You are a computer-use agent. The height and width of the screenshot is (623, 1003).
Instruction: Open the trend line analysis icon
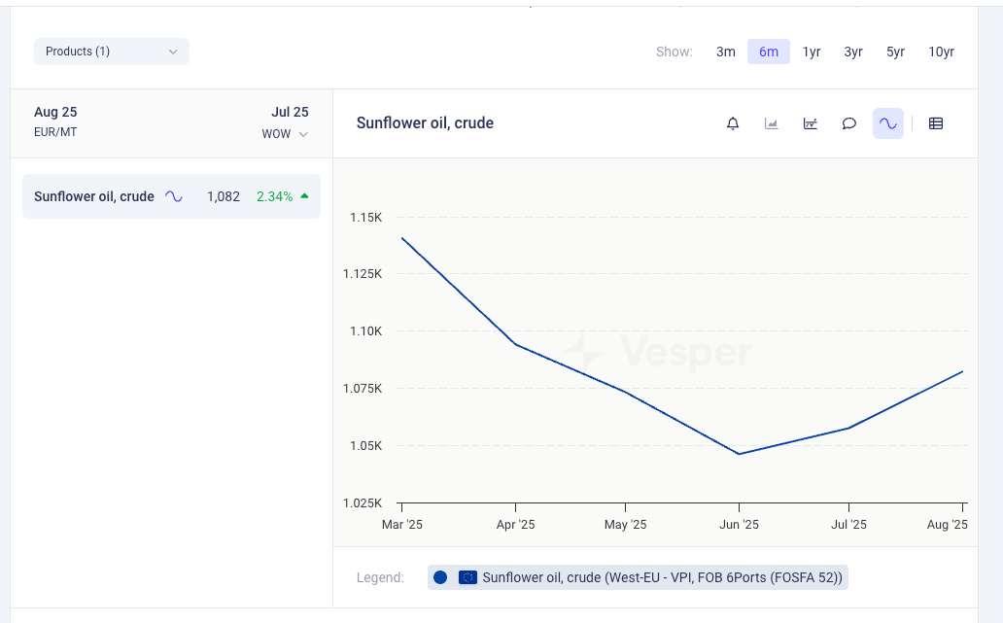click(x=811, y=123)
